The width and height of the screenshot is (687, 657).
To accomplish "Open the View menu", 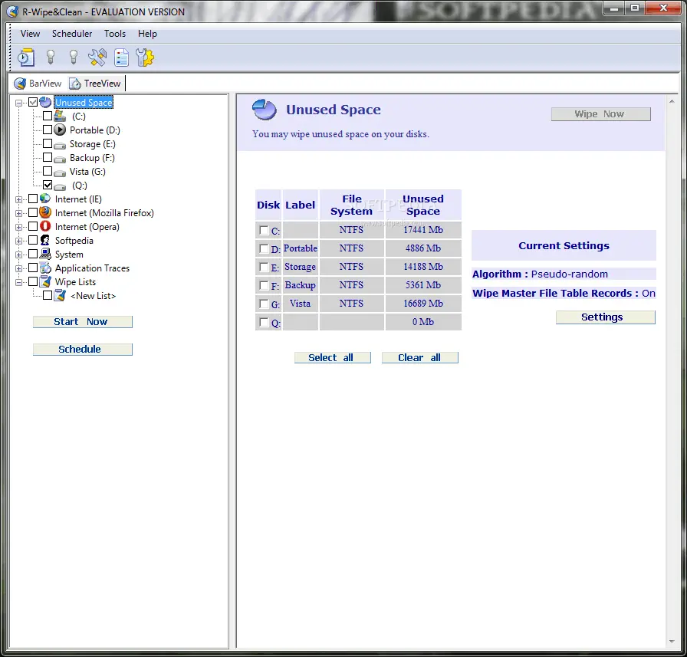I will point(30,33).
